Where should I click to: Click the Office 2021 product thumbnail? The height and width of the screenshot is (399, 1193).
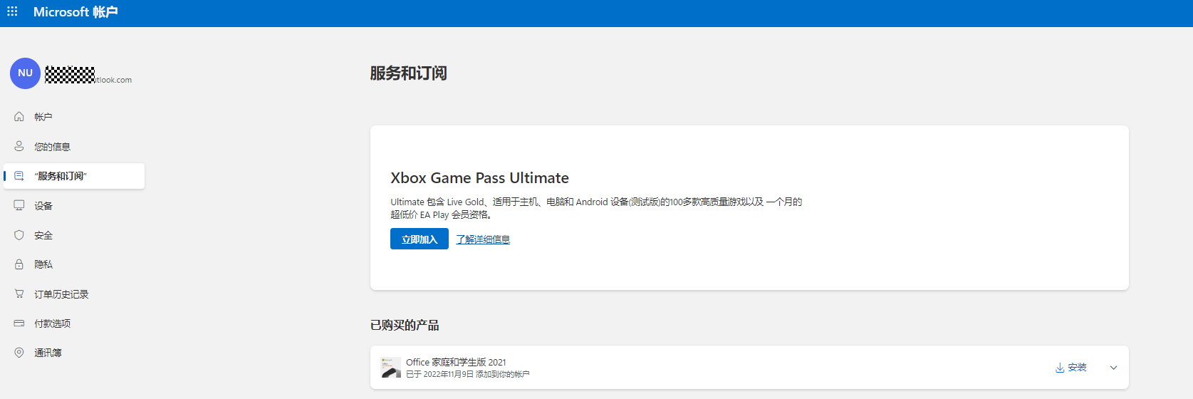[391, 368]
